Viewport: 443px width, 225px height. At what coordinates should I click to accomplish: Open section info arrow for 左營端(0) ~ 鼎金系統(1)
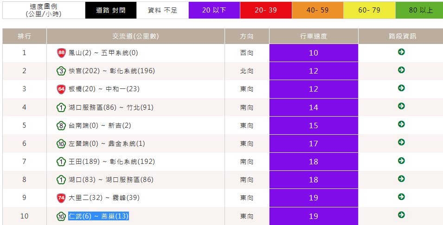(401, 142)
